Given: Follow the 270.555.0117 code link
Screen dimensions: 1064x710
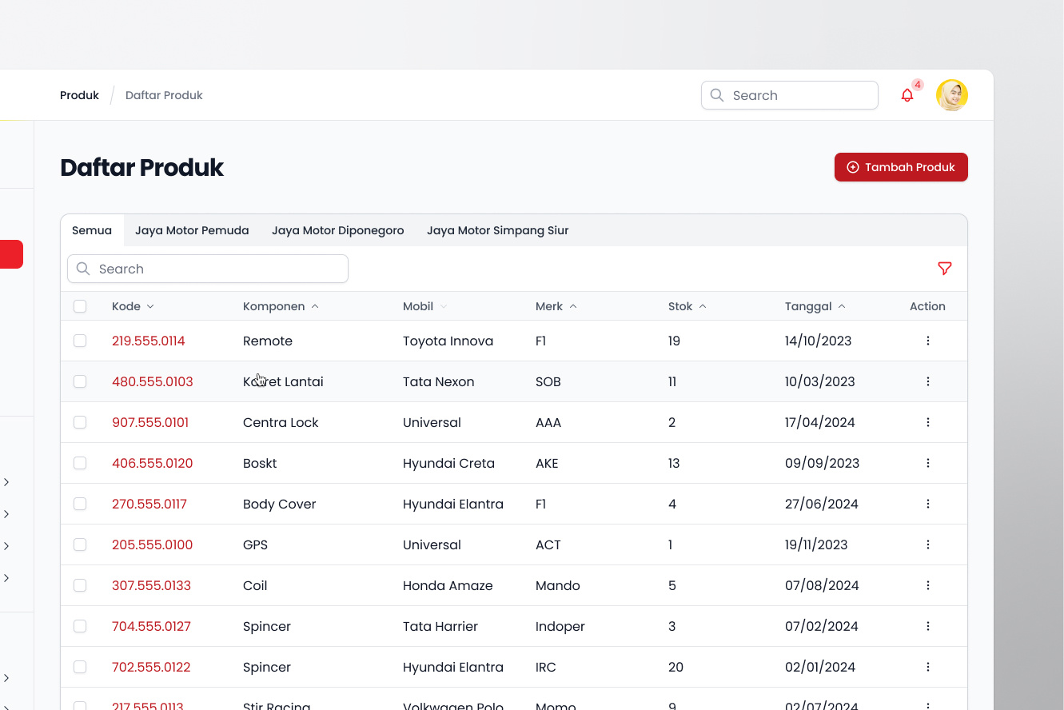Looking at the screenshot, I should click(149, 504).
